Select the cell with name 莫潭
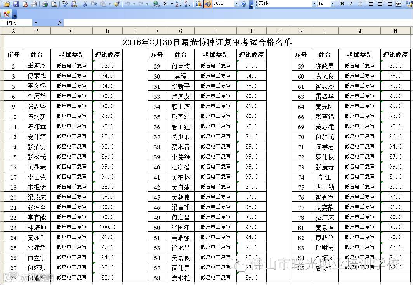The image size is (413, 285). (181, 76)
